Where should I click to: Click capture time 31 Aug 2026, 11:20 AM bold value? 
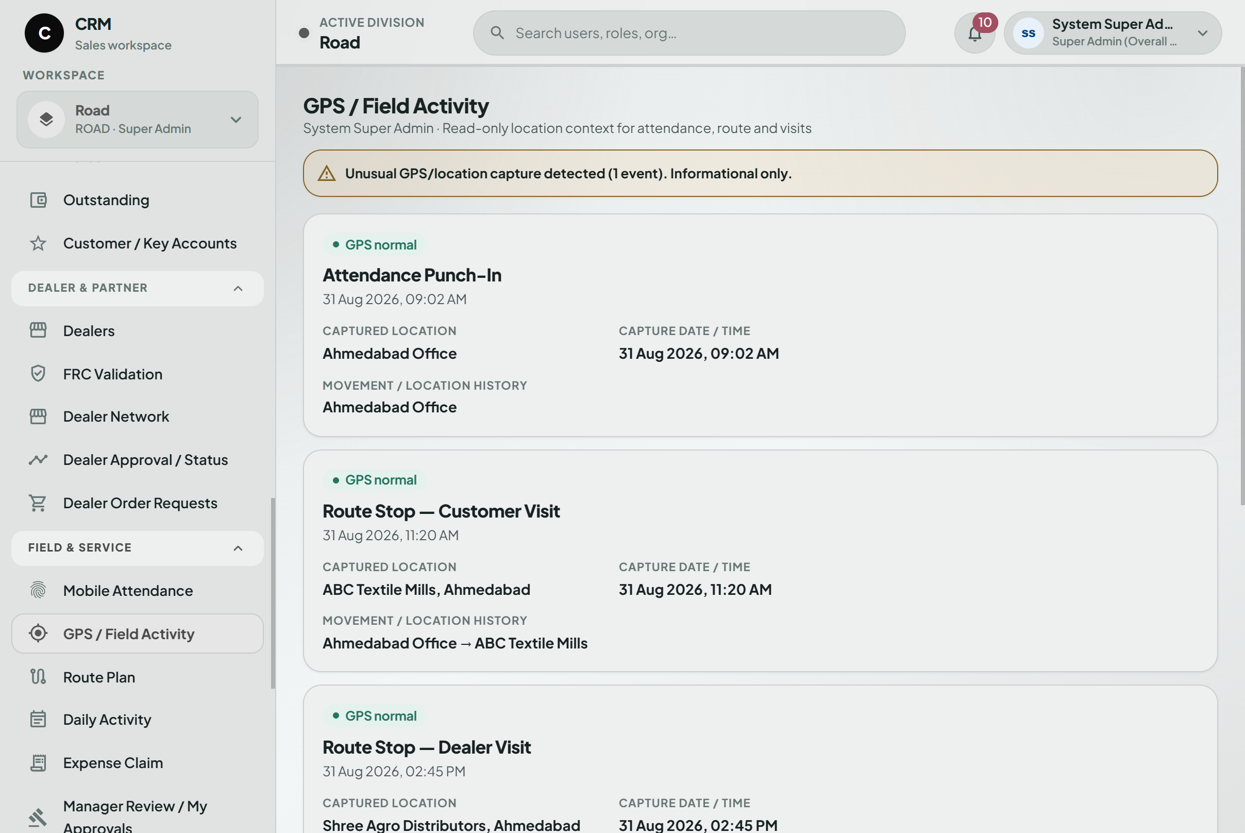(695, 590)
